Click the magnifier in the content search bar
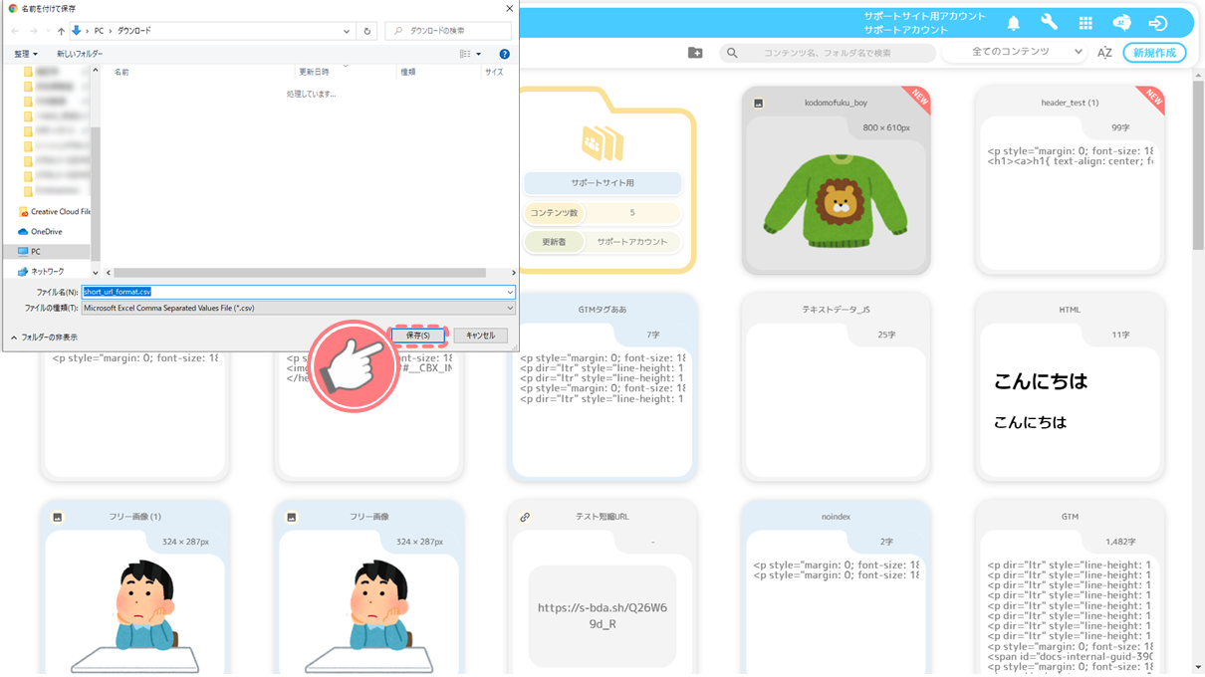 click(732, 53)
